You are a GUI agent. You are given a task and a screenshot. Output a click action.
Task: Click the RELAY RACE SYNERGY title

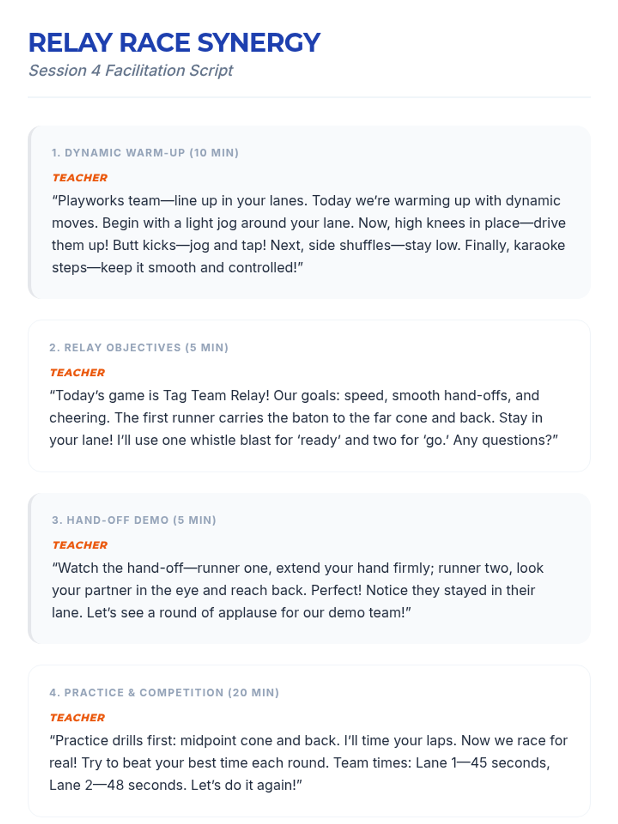(x=174, y=43)
